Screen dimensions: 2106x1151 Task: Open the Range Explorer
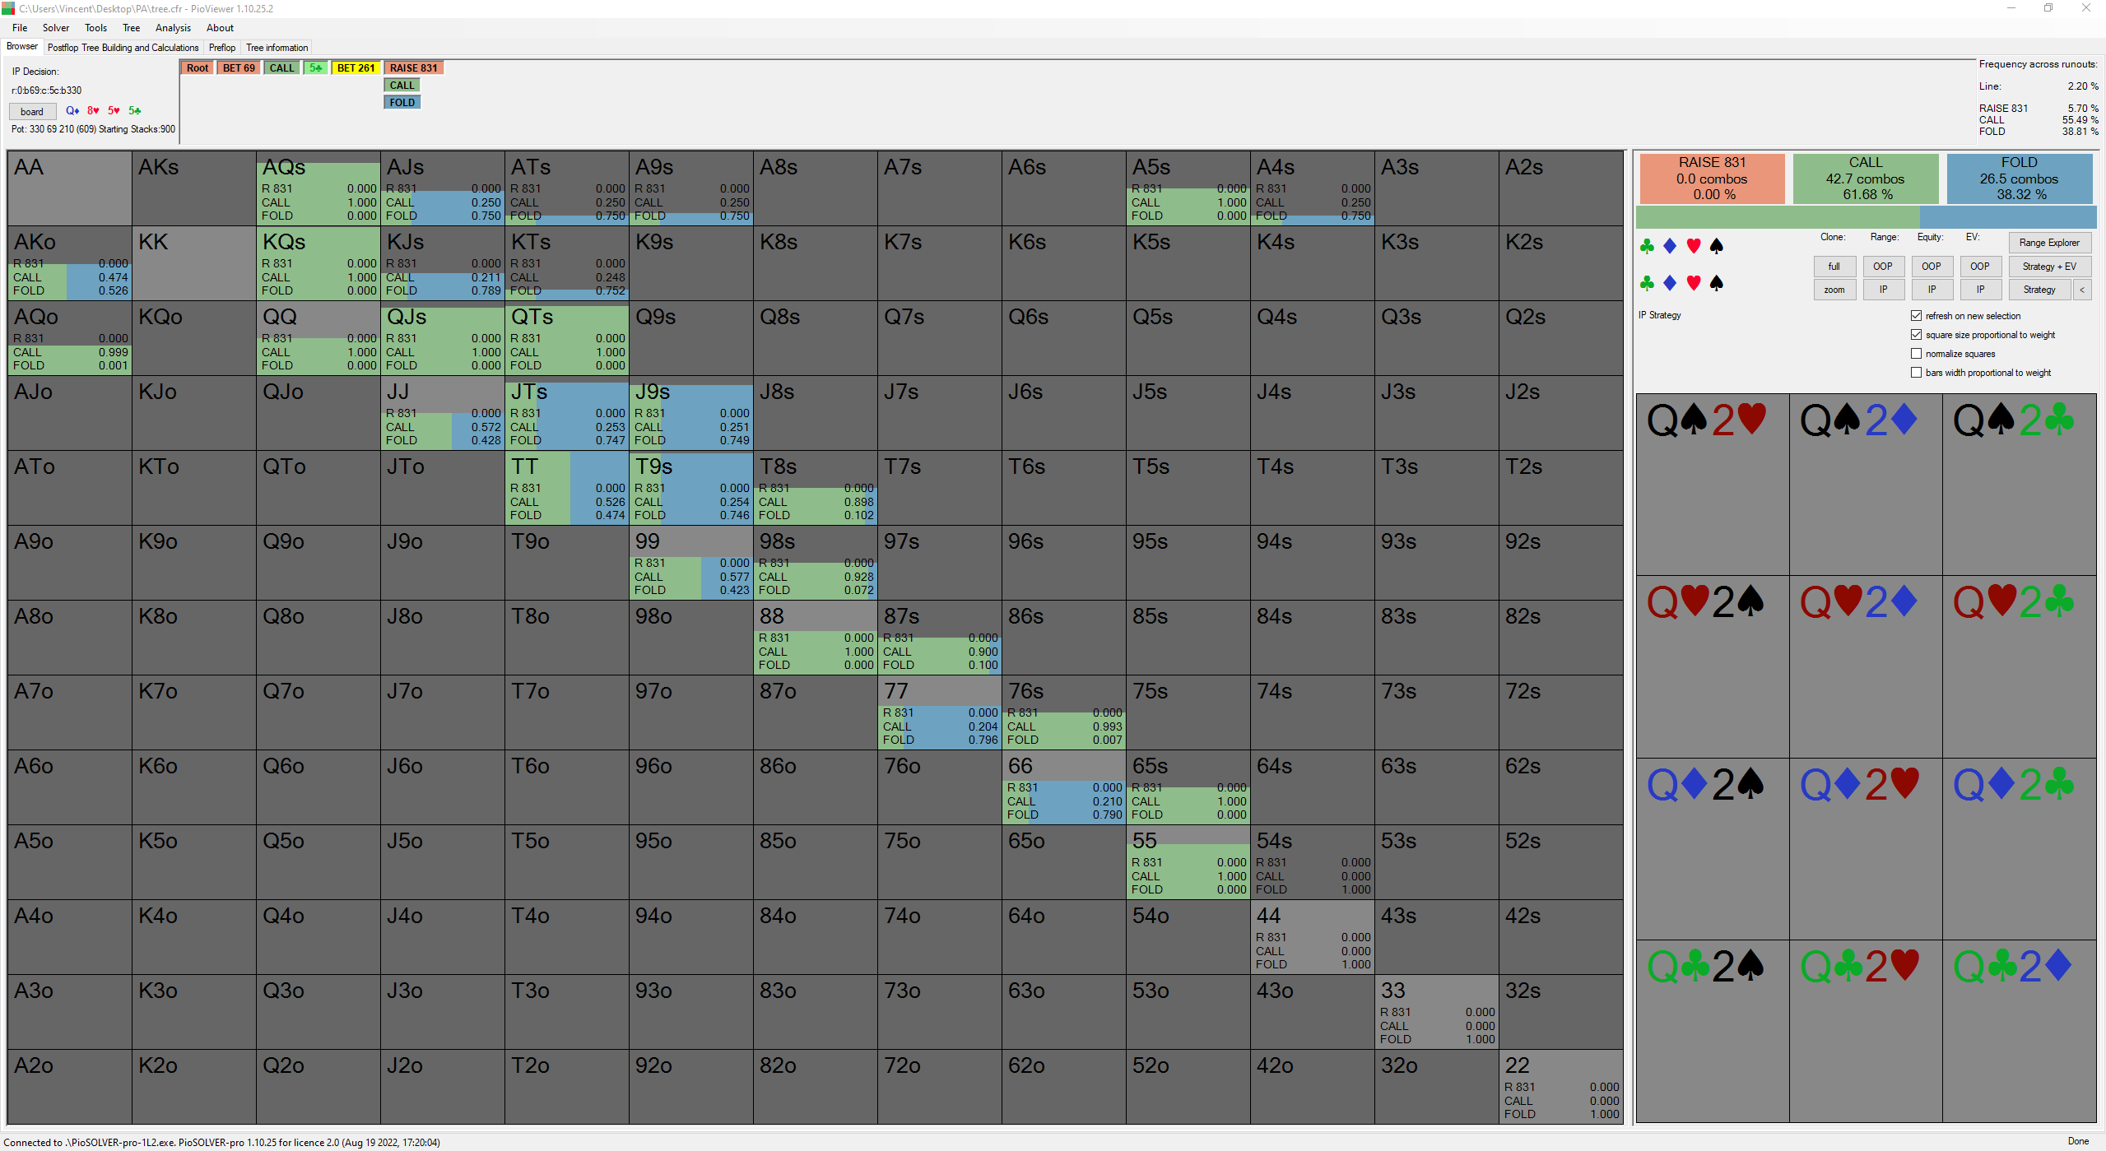point(2048,243)
